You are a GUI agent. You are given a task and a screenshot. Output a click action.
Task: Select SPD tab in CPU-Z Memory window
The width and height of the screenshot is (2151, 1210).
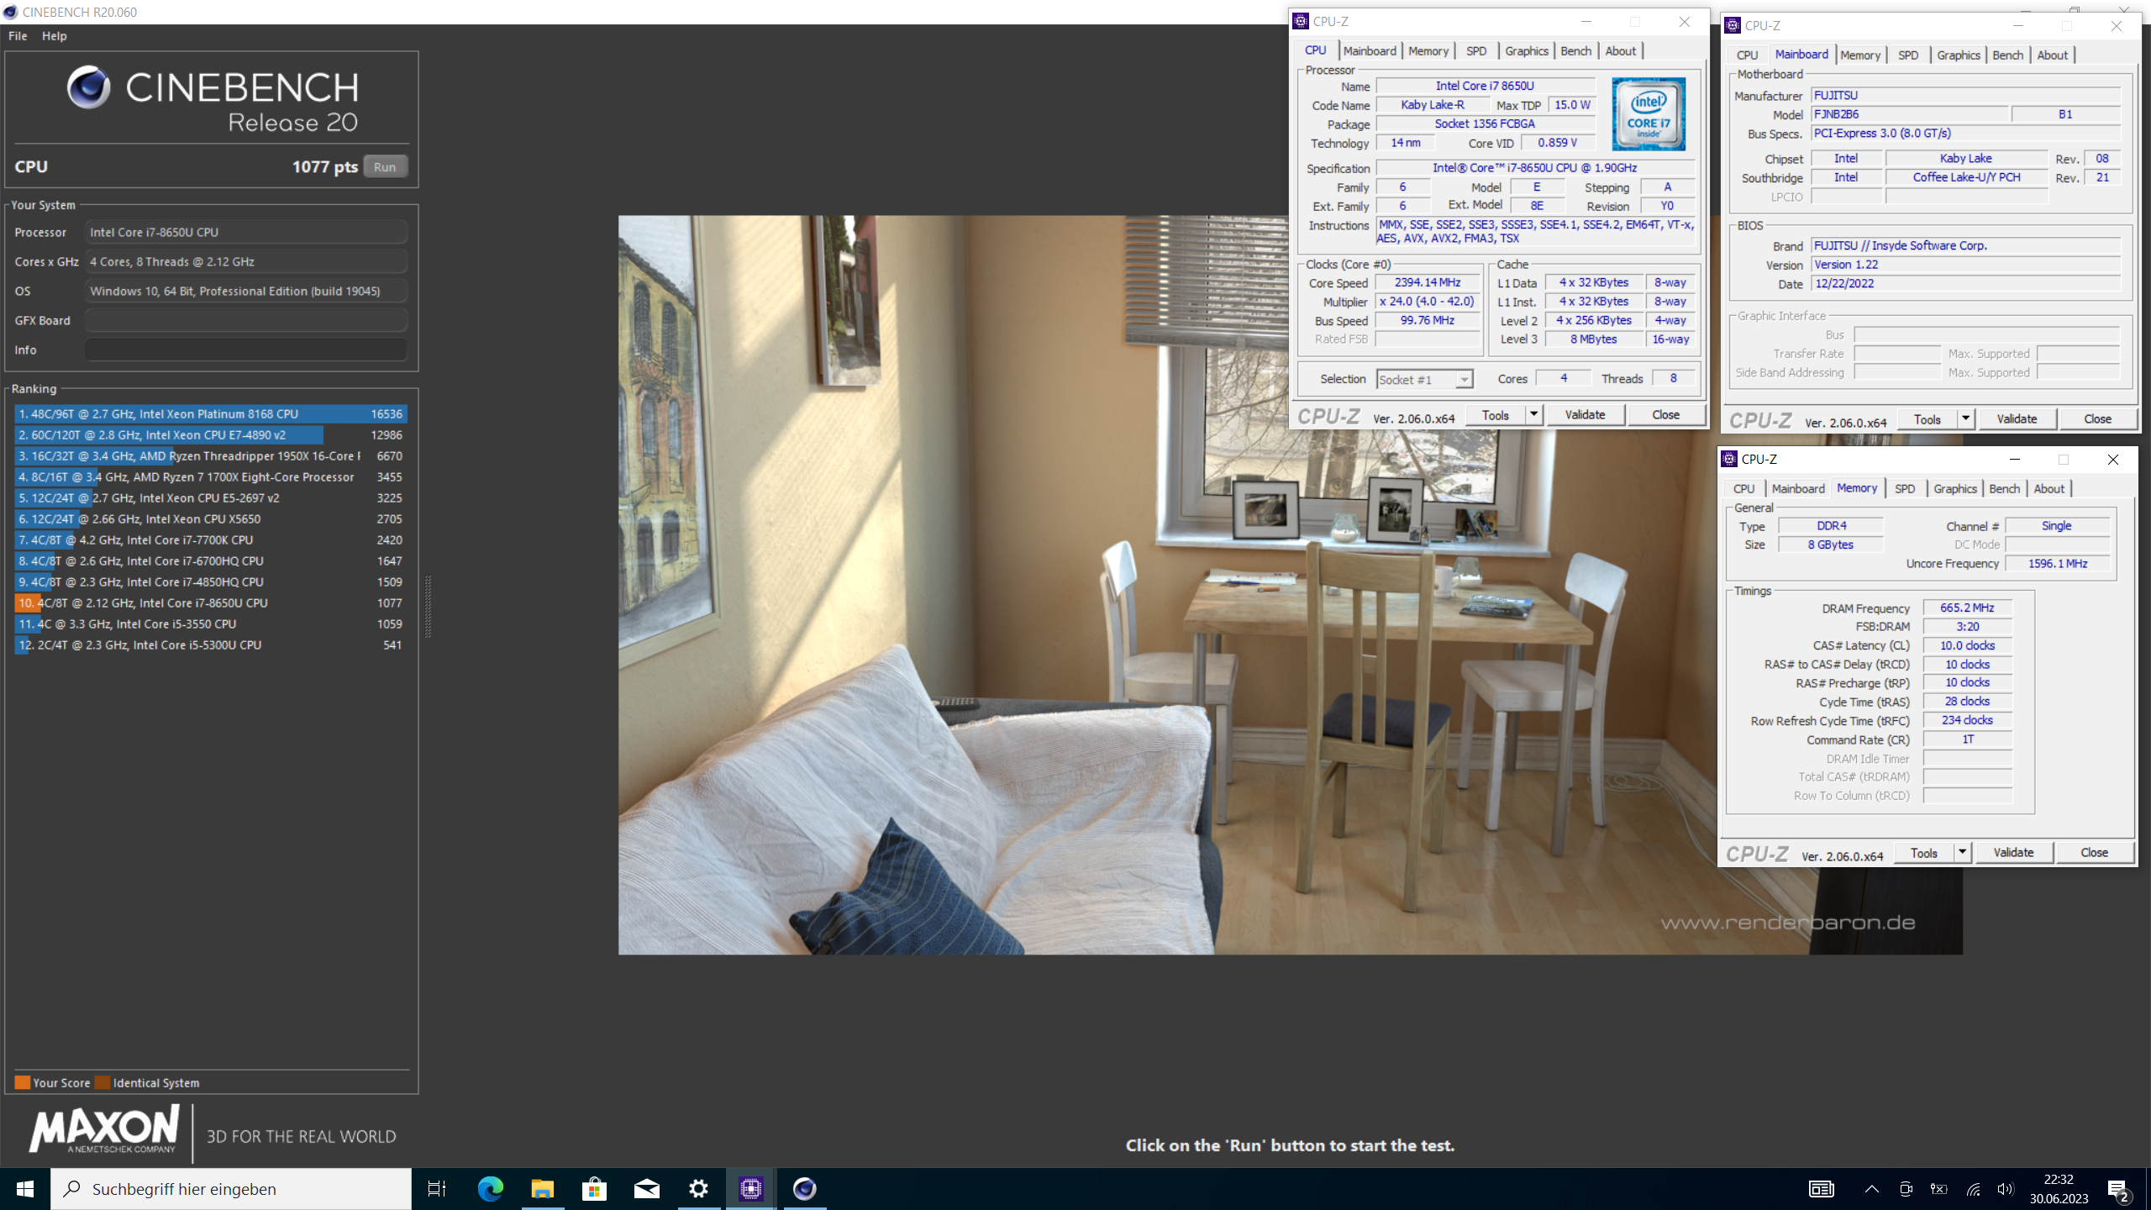pyautogui.click(x=1905, y=488)
